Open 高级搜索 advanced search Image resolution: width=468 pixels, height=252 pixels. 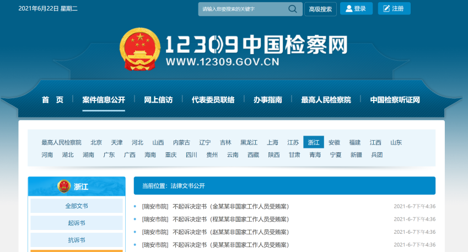(x=320, y=9)
